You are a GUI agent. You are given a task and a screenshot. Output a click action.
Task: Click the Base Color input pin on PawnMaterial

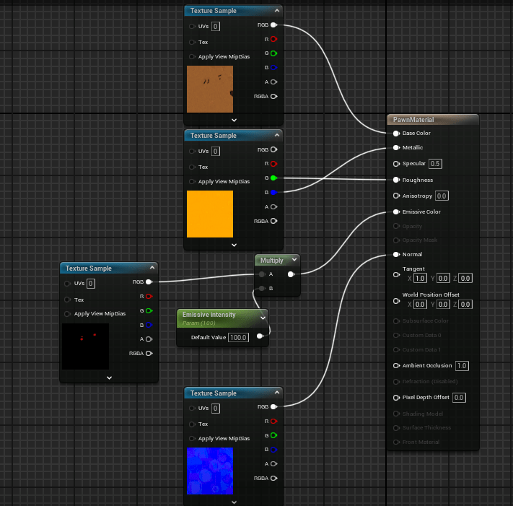tap(396, 134)
